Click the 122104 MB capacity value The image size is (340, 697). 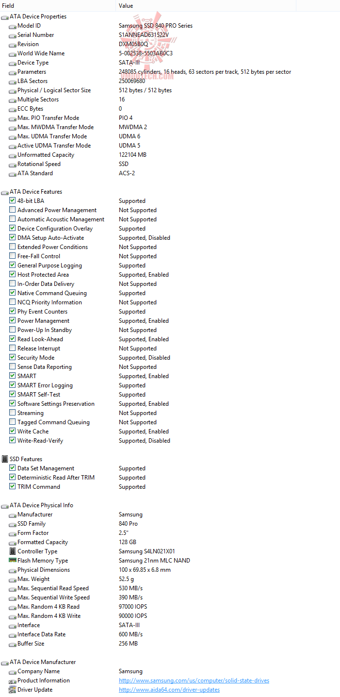132,155
